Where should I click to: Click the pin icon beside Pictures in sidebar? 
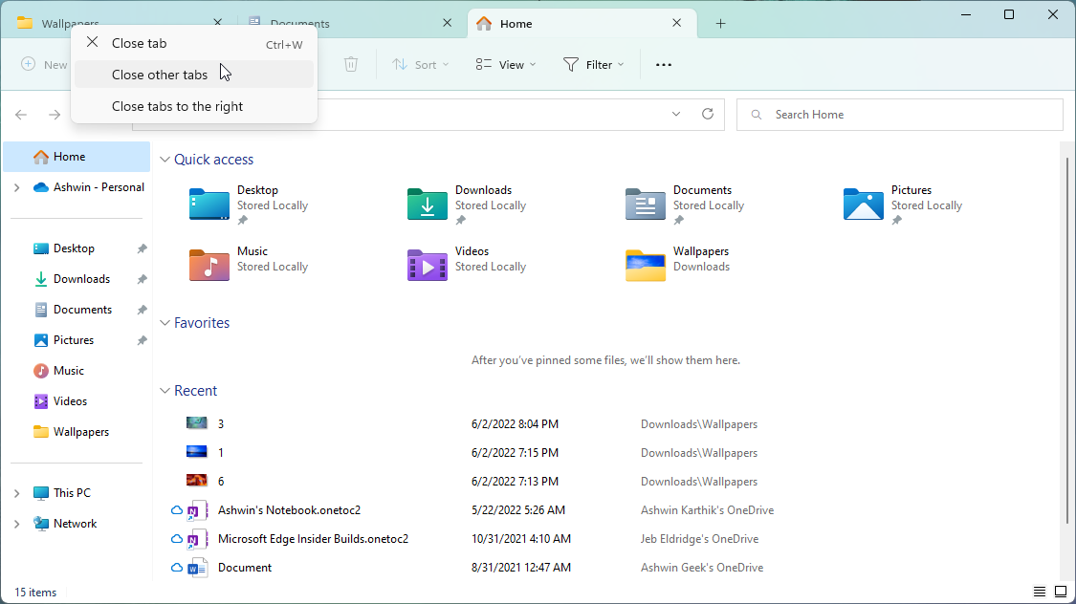coord(143,340)
